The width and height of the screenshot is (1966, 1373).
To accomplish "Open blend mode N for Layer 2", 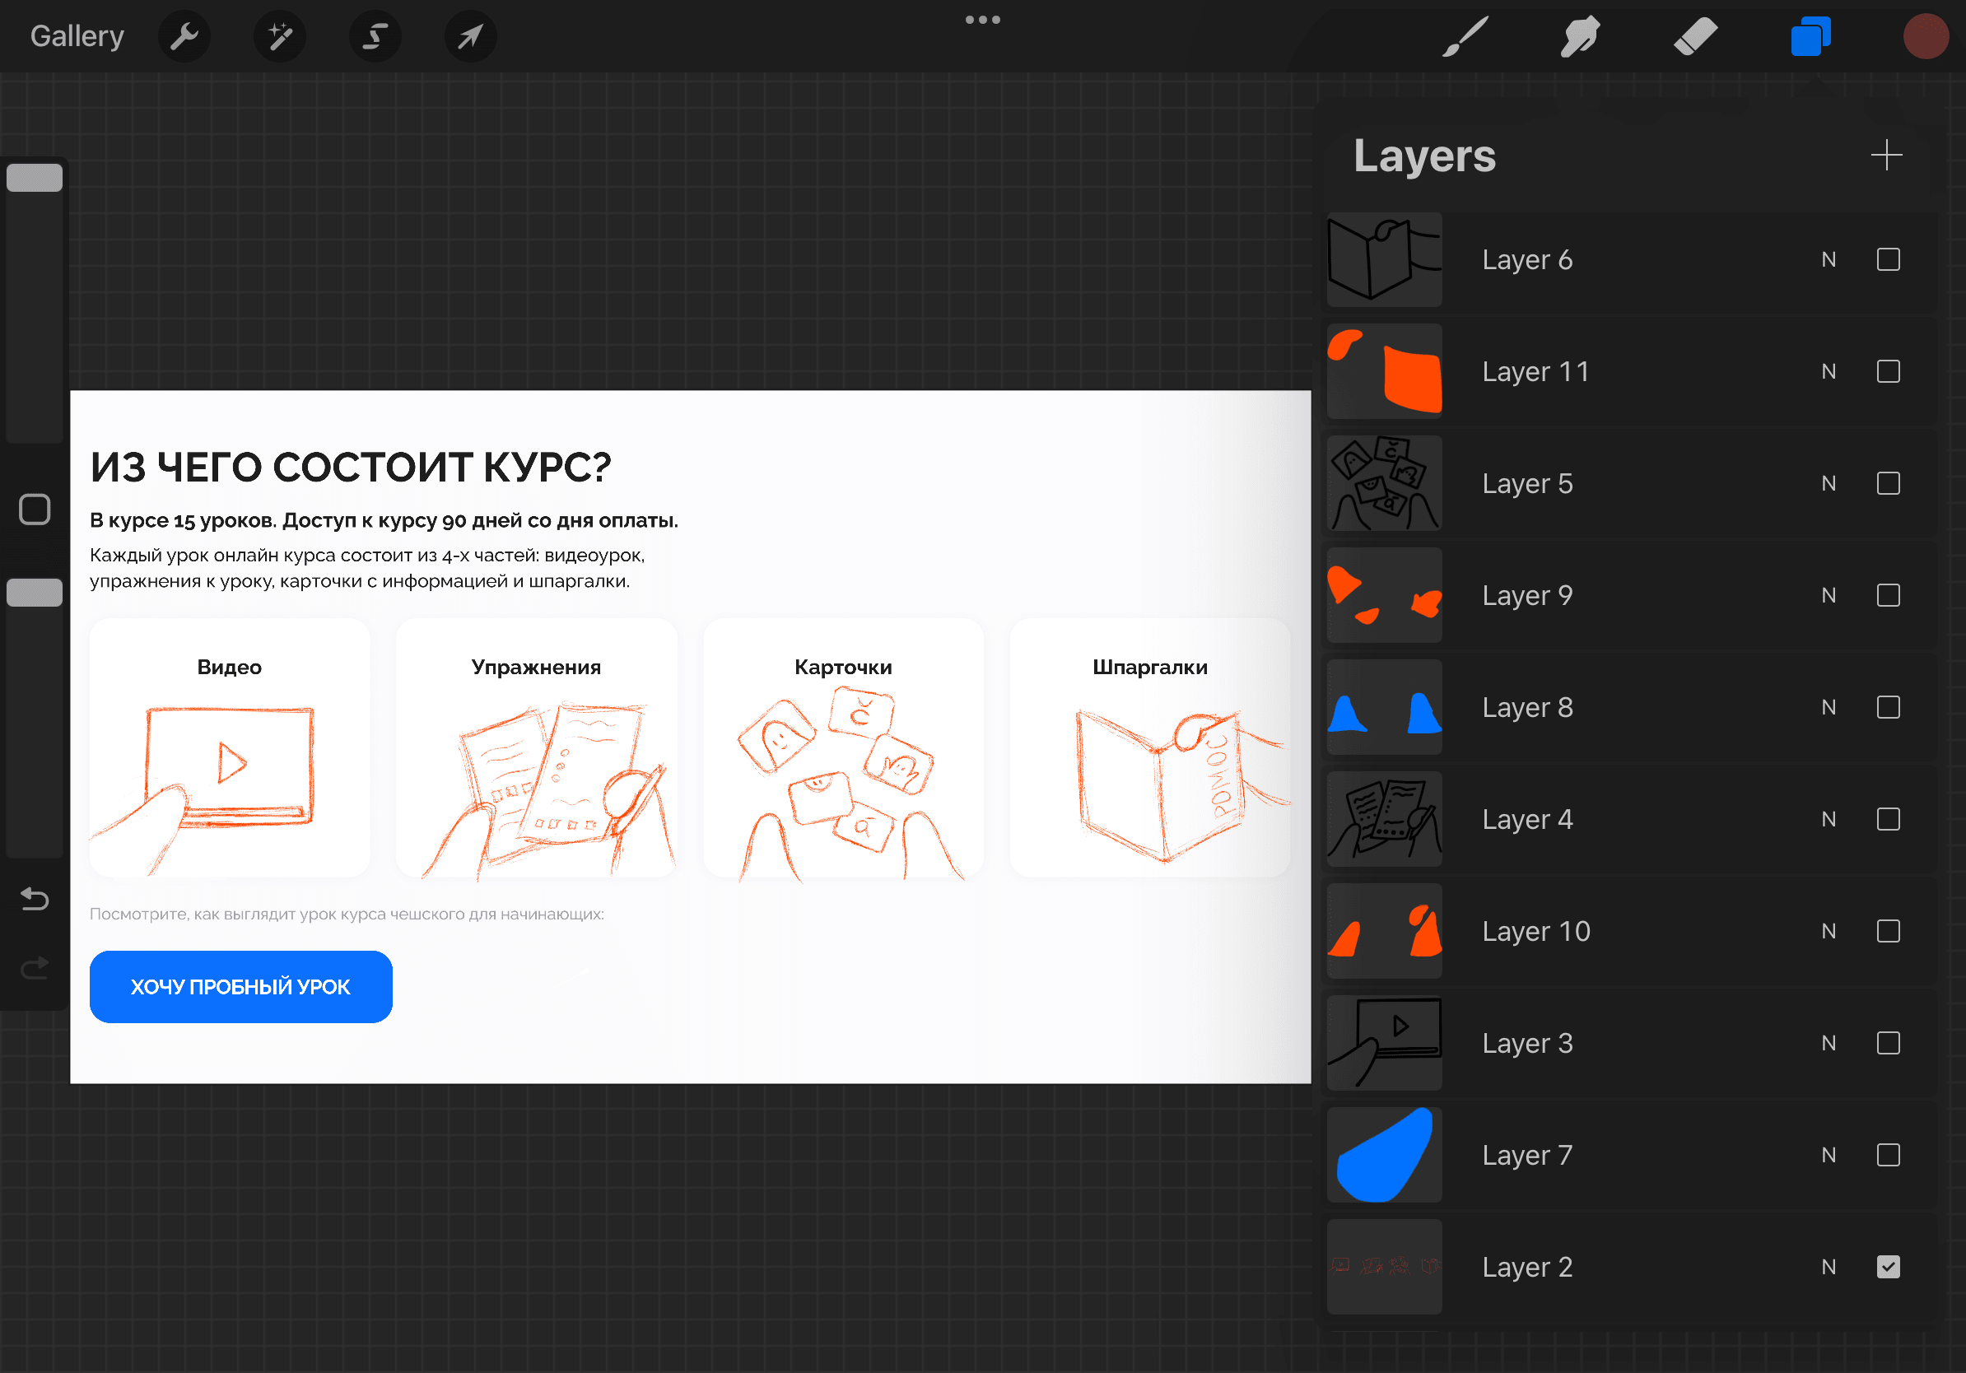I will (x=1829, y=1267).
